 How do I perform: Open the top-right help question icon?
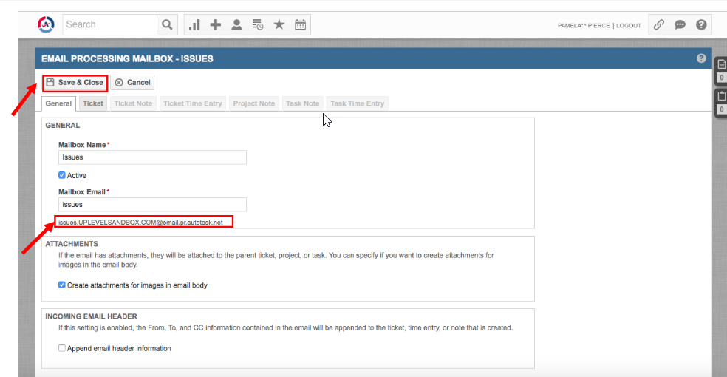(701, 24)
